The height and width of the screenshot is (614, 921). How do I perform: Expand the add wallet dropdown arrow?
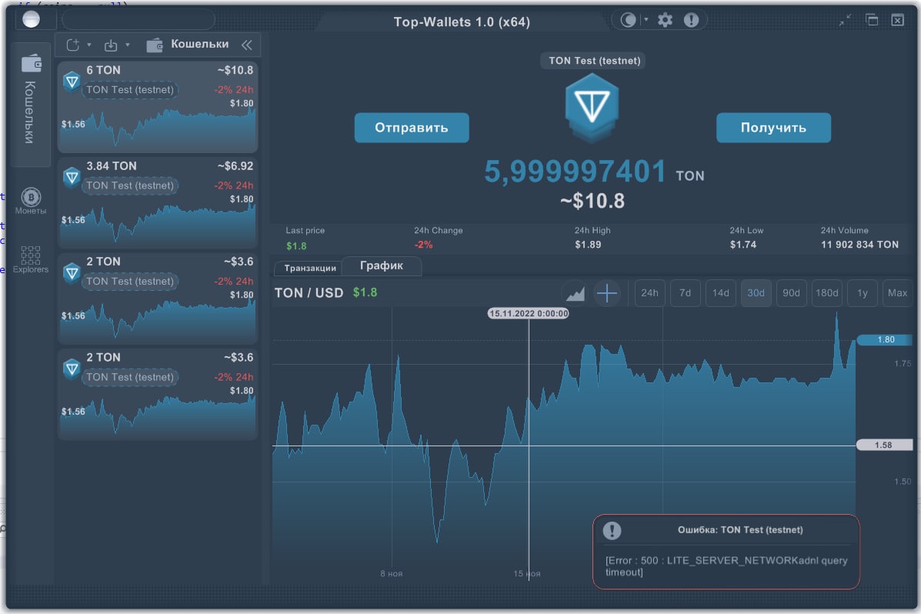click(89, 45)
